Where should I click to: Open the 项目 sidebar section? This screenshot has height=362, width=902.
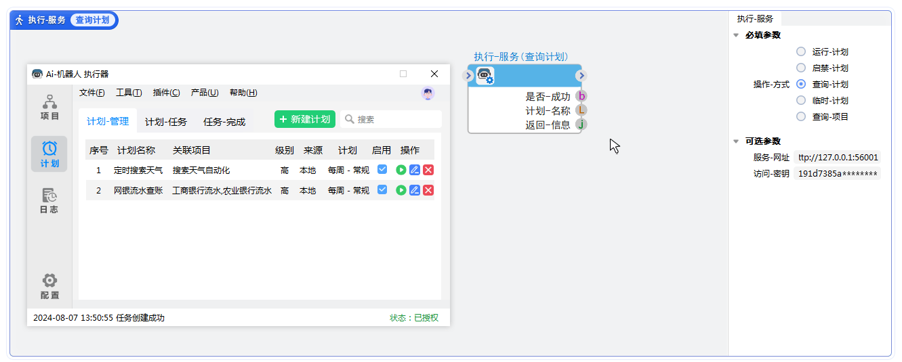click(49, 108)
